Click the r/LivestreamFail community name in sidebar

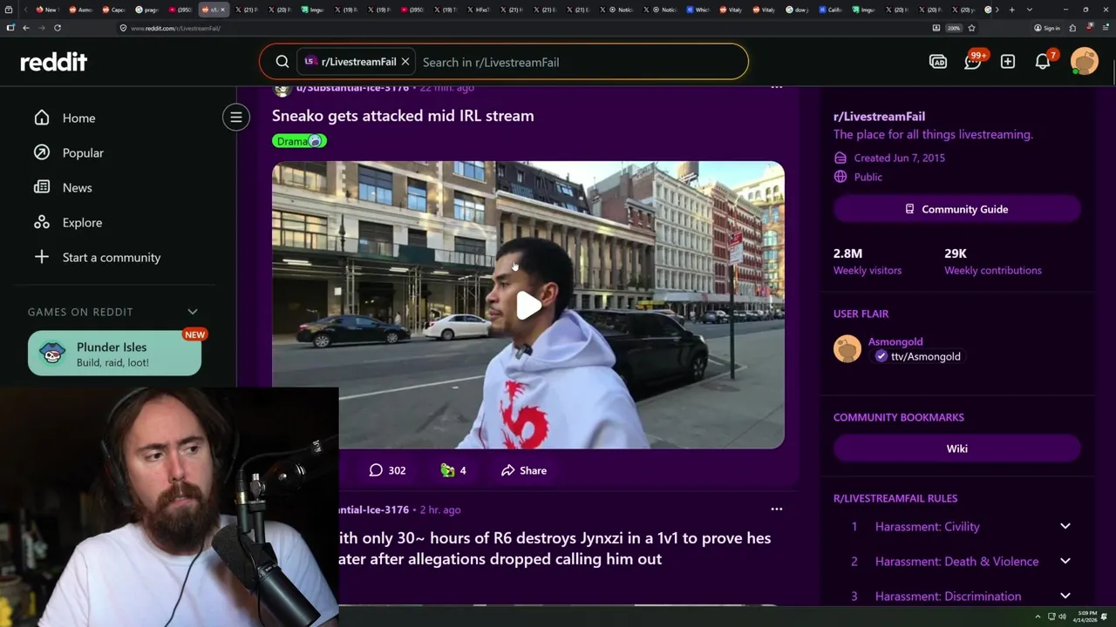coord(879,116)
